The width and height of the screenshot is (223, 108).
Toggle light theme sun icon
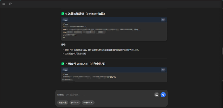click(x=10, y=4)
